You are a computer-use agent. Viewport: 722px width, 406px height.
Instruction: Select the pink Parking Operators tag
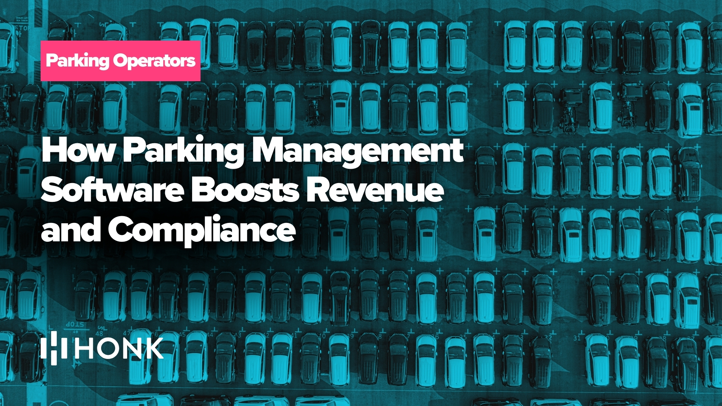pyautogui.click(x=120, y=61)
